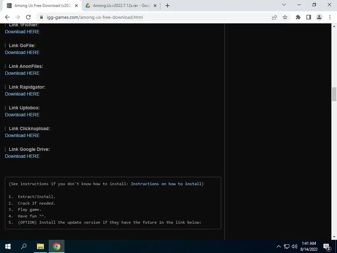Viewport: 337px width, 253px height.
Task: Switch to the Among Us Free Download tab
Action: click(x=42, y=6)
